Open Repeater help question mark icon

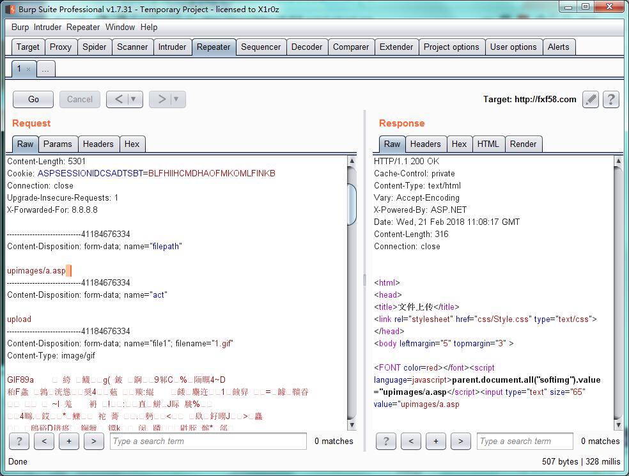tap(611, 99)
